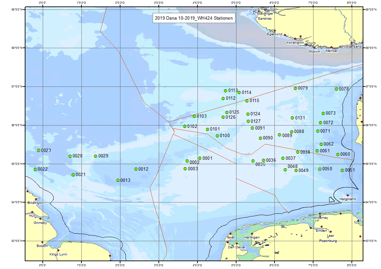
Task: Click the station 0090 marker
Action: coord(261,138)
